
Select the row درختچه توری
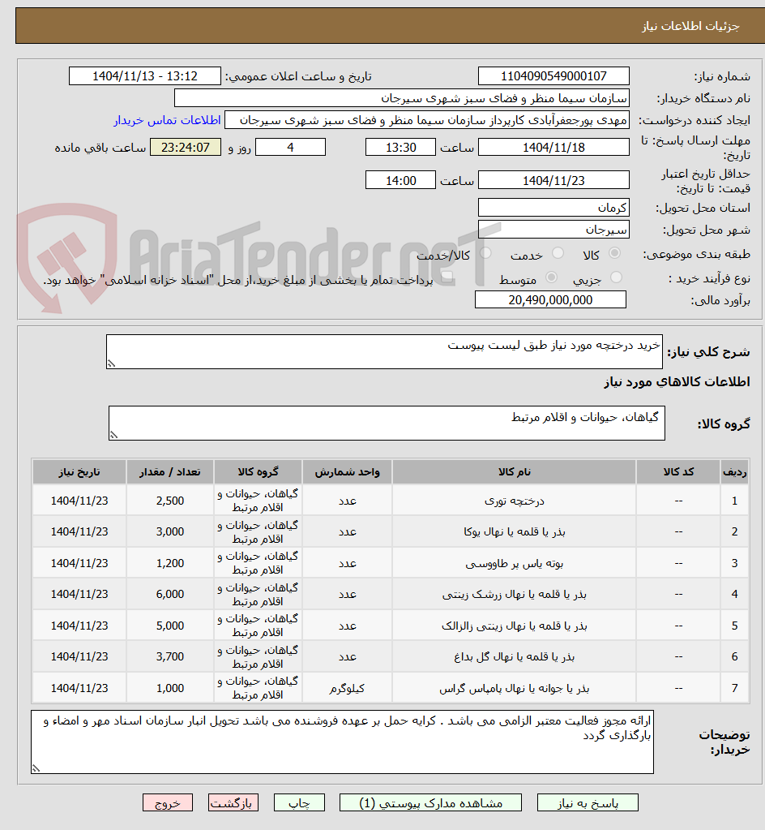pos(391,501)
